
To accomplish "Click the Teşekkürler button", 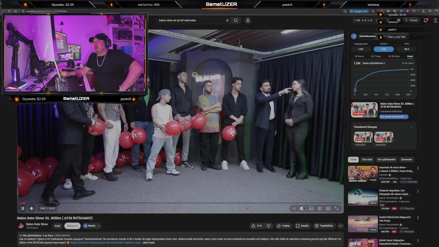I will pos(324,226).
